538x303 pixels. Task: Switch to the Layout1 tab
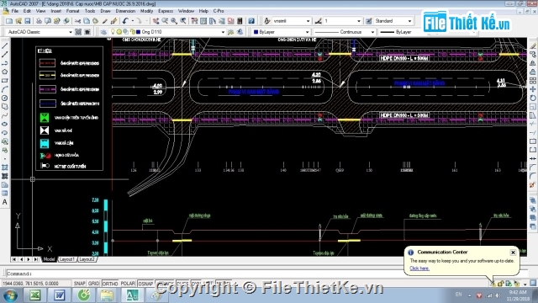pyautogui.click(x=67, y=259)
